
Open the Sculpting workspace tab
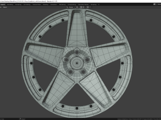point(18,5)
